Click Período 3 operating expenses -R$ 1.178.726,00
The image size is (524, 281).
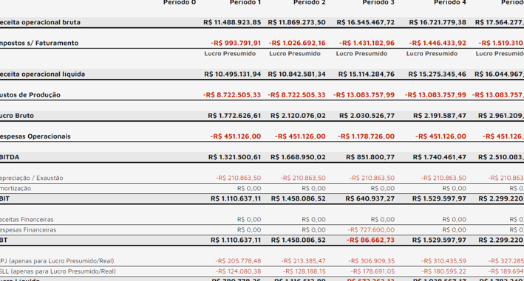366,136
